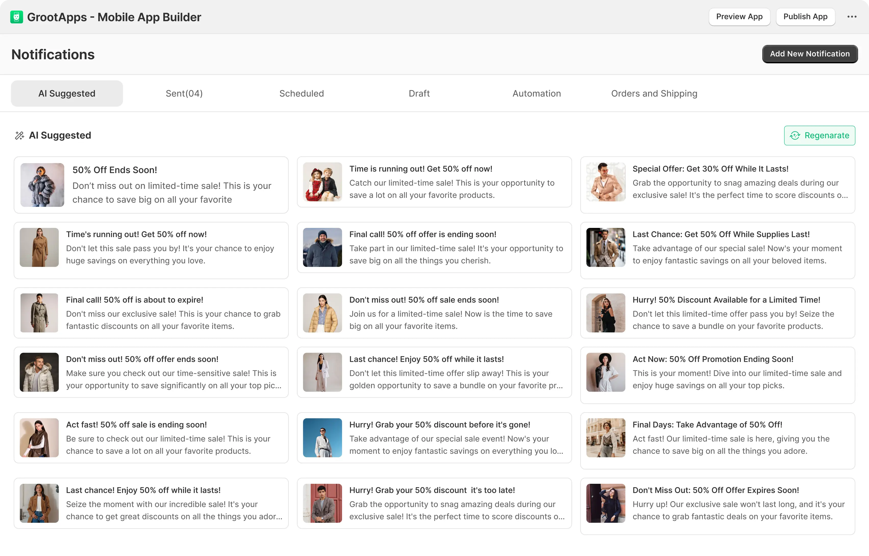Switch to the Sent(04) tab
The image size is (869, 556).
tap(184, 93)
